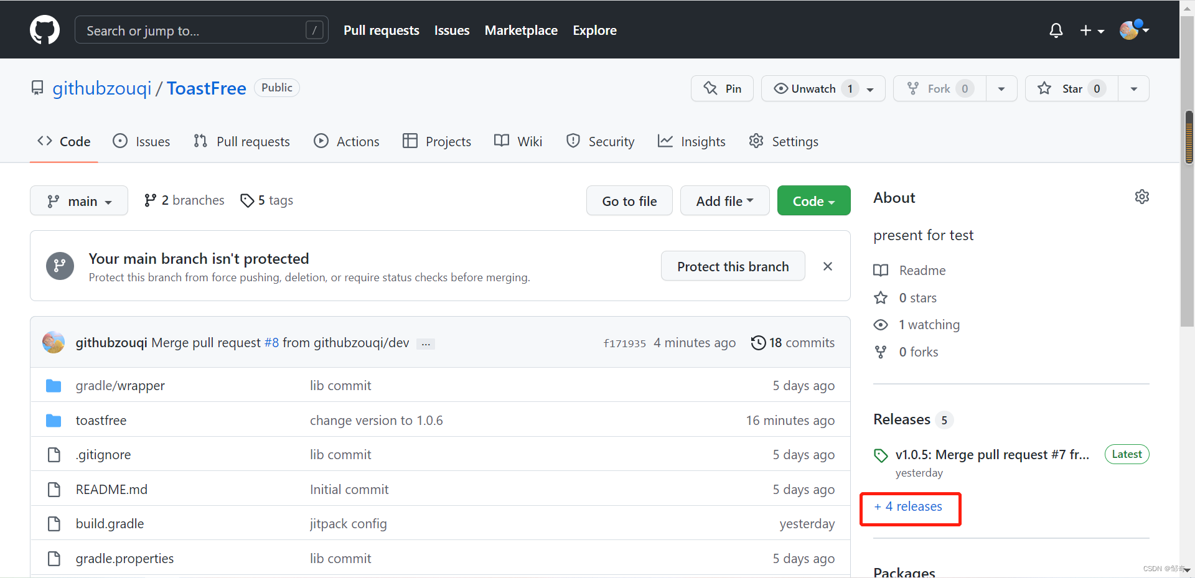Open the .gitignore file
The image size is (1195, 578).
pos(103,455)
